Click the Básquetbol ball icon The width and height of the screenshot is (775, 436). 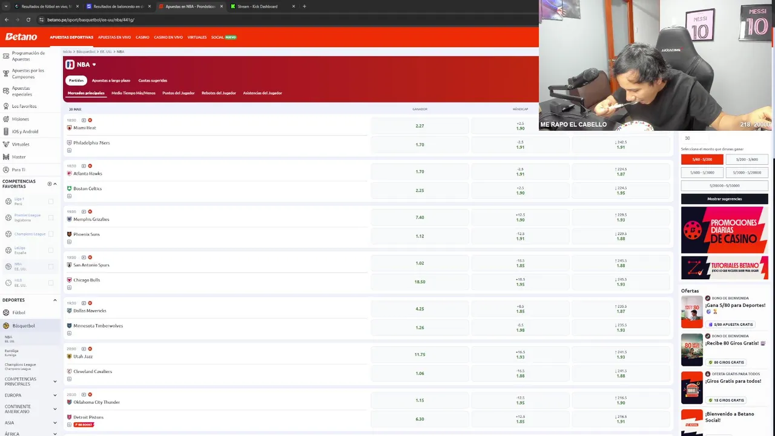pyautogui.click(x=6, y=325)
